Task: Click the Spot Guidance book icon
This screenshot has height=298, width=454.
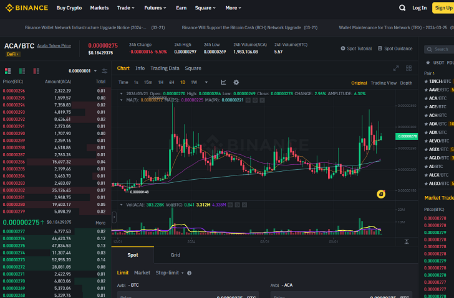Action: coord(380,49)
